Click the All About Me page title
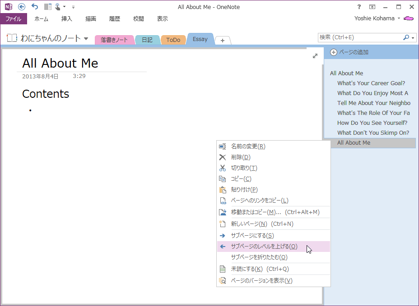Viewport: 419px width, 306px height. (60, 63)
